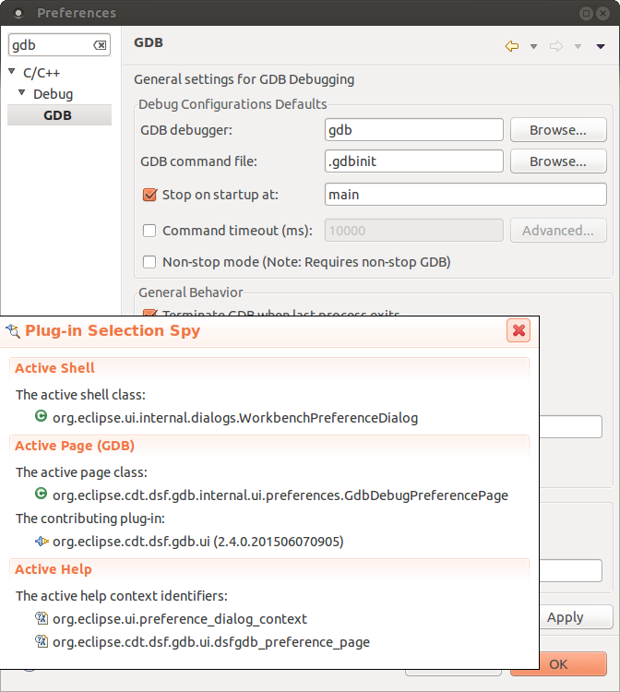Clear the gdb filter text icon

pos(100,45)
